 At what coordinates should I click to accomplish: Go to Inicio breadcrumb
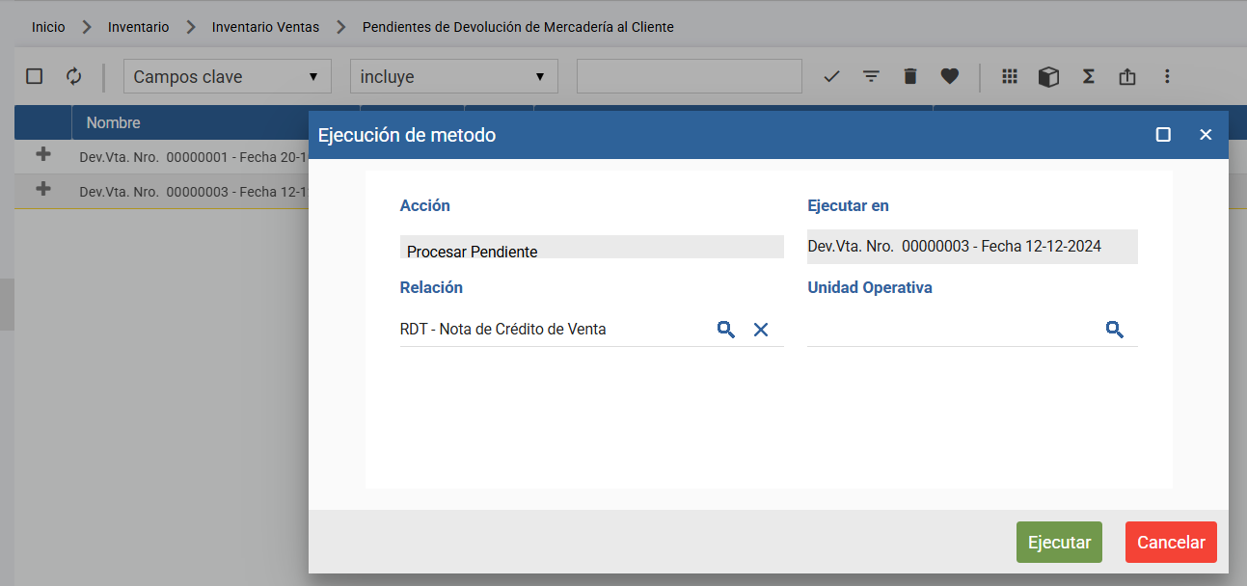(x=48, y=27)
